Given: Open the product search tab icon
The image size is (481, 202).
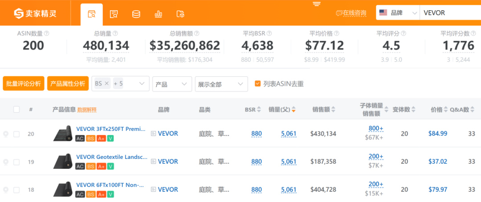Looking at the screenshot, I should pyautogui.click(x=91, y=14).
